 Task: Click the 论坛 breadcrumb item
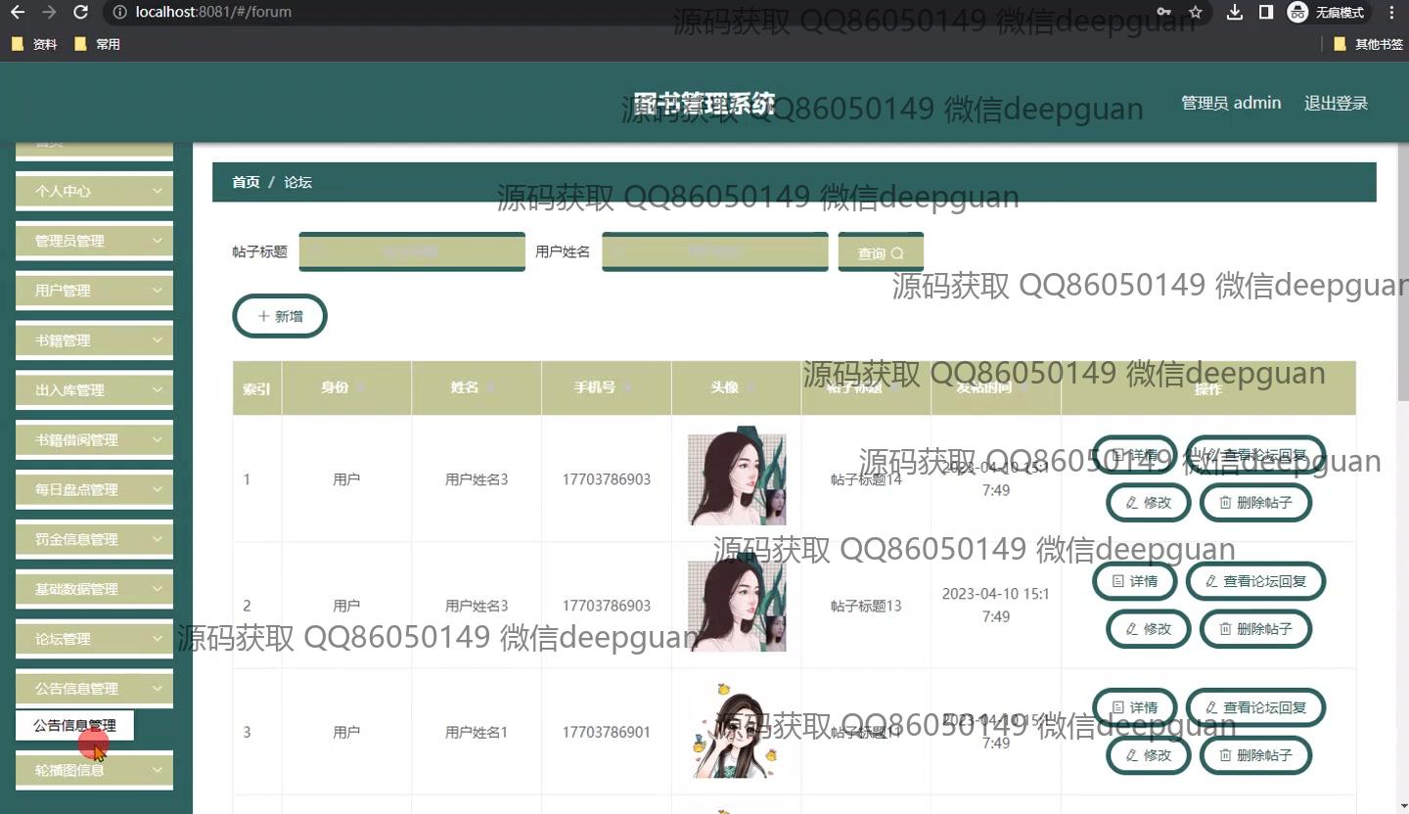297,182
